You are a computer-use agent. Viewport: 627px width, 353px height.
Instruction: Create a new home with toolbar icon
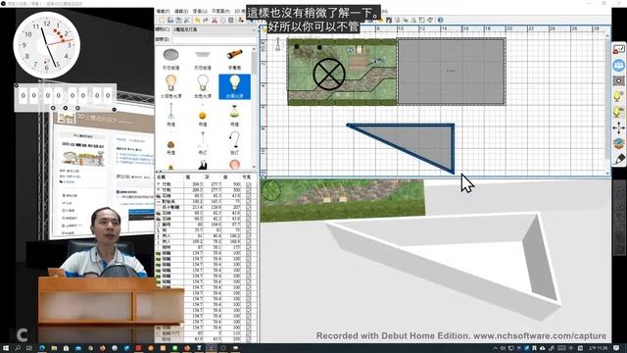coord(162,20)
